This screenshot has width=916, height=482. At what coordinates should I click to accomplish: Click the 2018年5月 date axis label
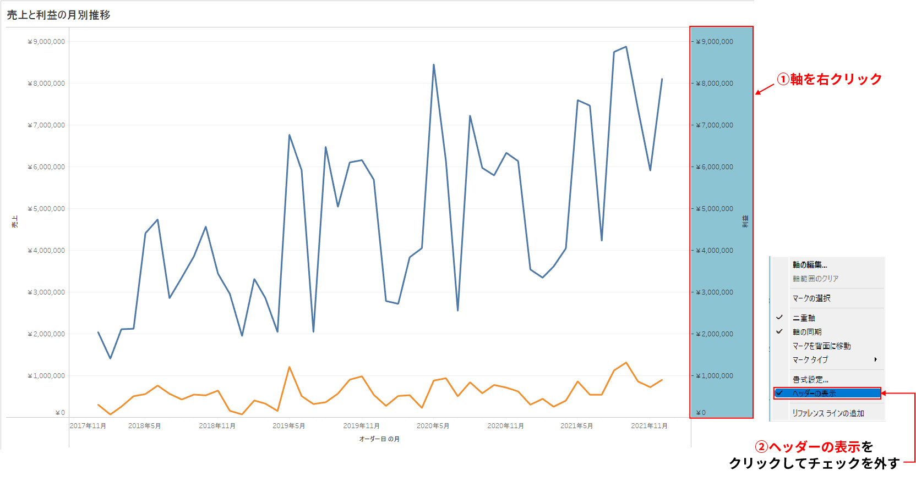point(145,426)
